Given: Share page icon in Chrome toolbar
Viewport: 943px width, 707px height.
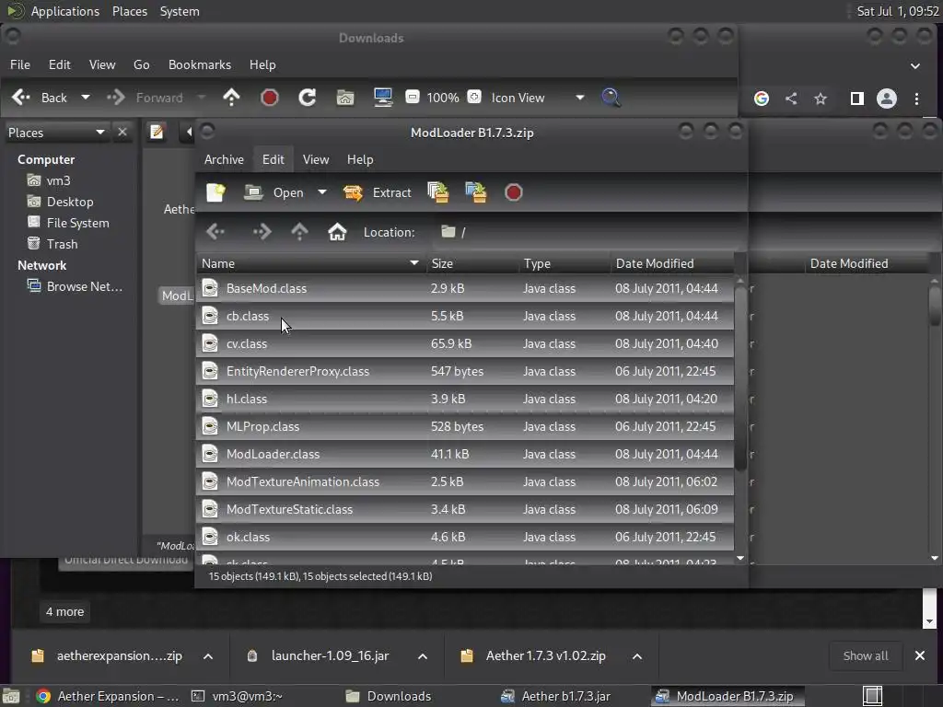Looking at the screenshot, I should pyautogui.click(x=791, y=99).
